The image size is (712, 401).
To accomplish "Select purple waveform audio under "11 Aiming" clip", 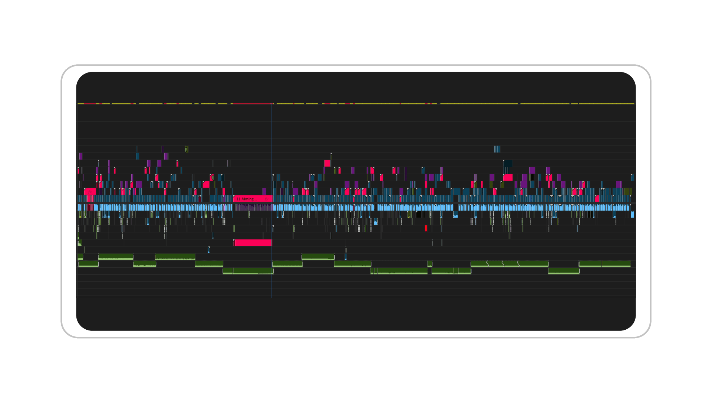I will point(253,207).
